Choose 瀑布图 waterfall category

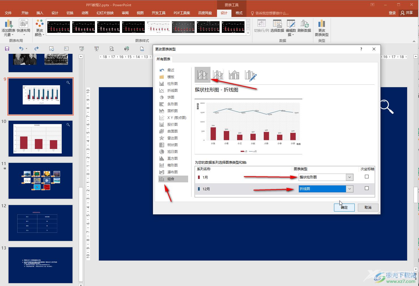[173, 172]
